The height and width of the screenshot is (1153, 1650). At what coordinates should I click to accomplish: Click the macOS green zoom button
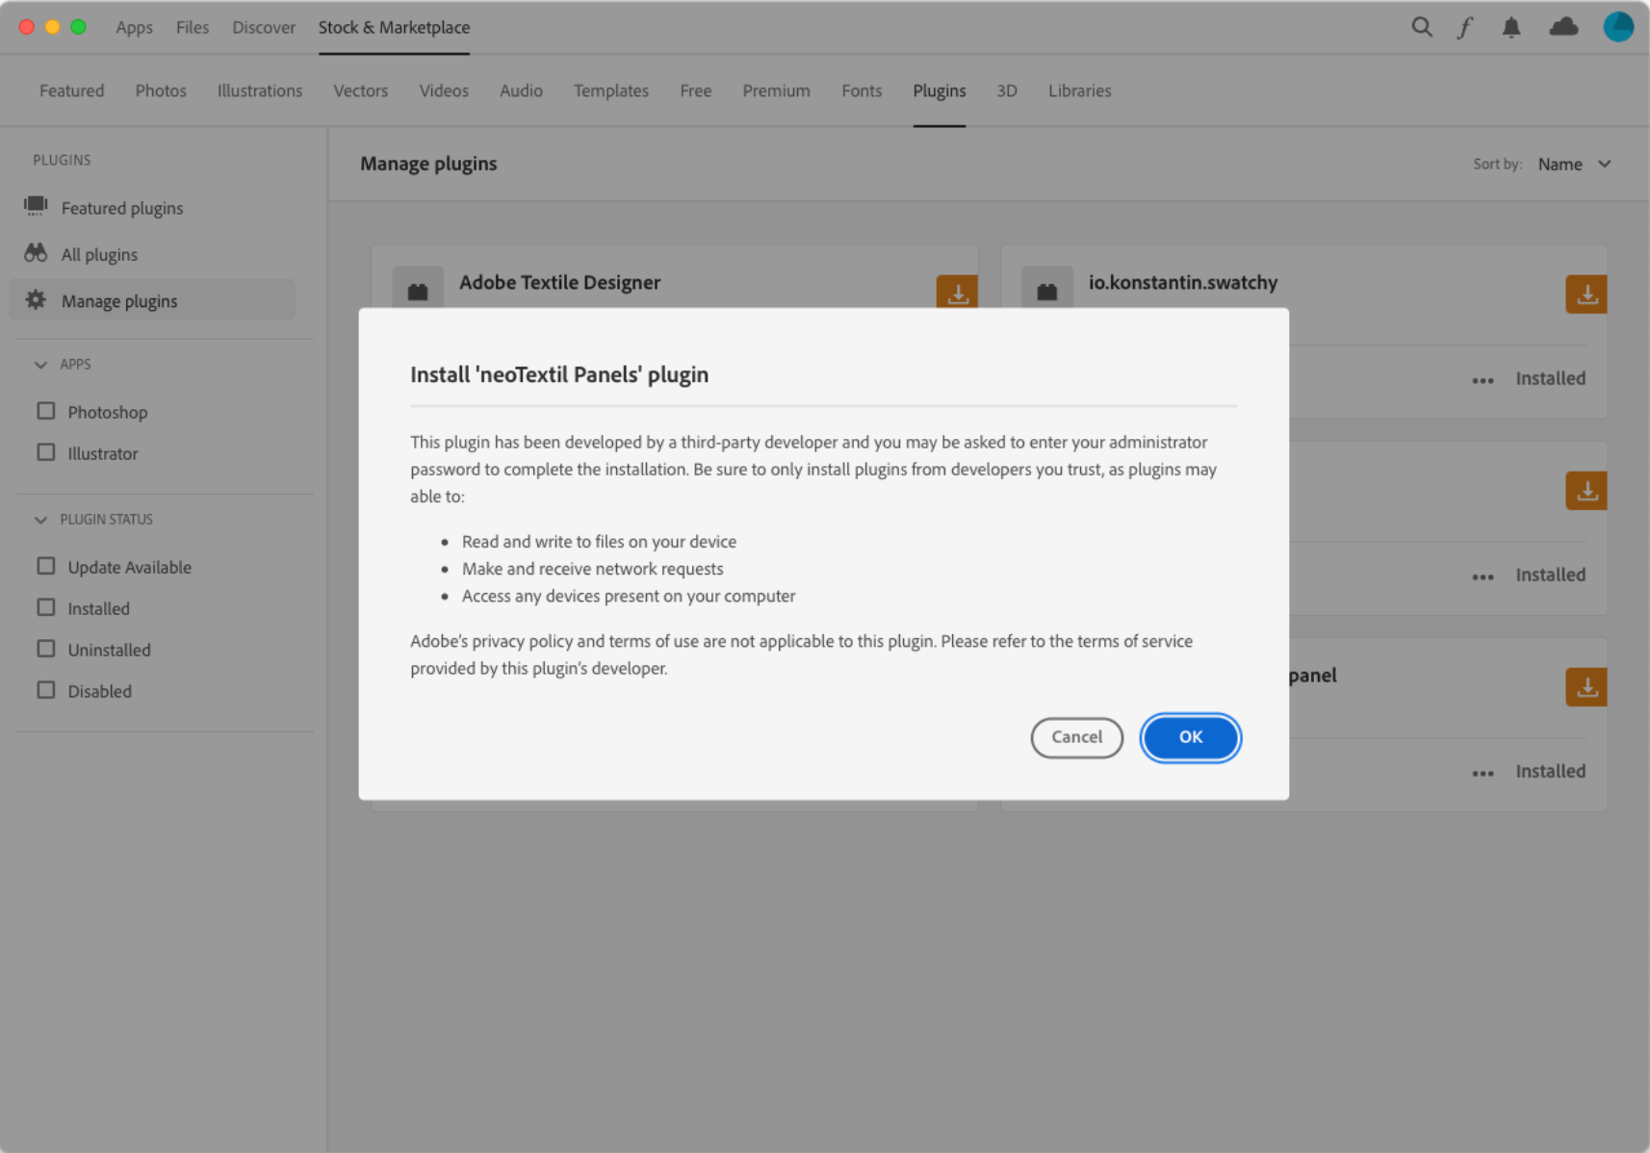tap(79, 27)
